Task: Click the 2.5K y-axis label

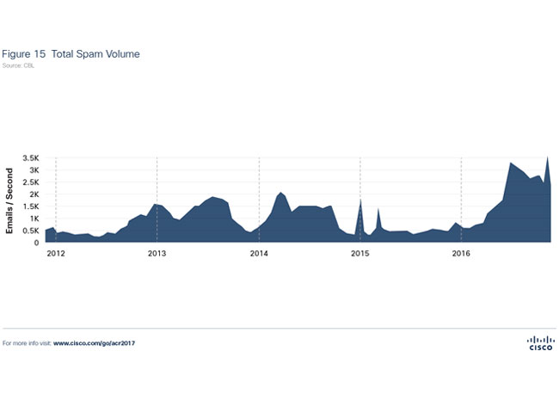Action: pyautogui.click(x=31, y=183)
